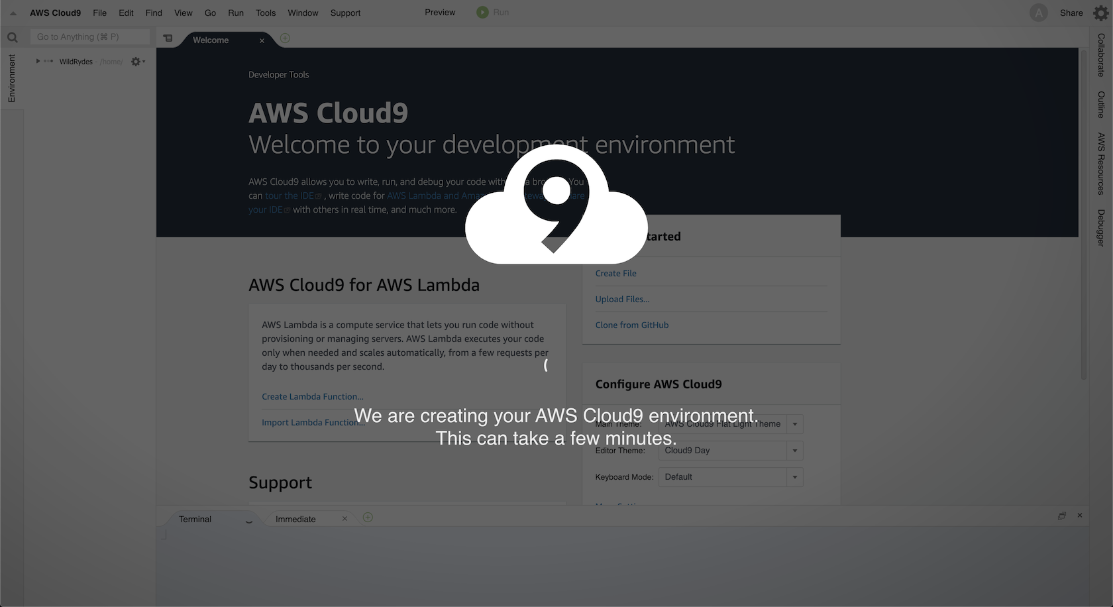
Task: Click the search magnifier icon in sidebar
Action: [12, 38]
